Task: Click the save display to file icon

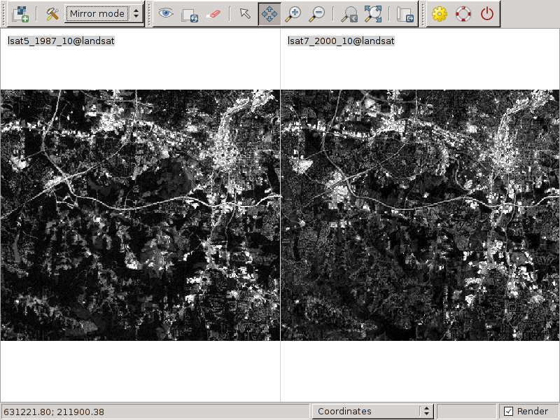Action: pos(404,13)
